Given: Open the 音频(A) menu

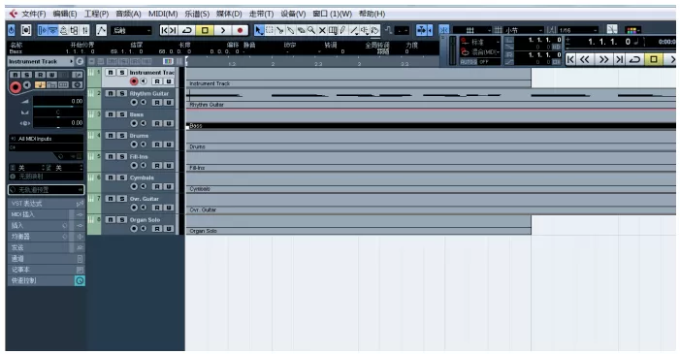Looking at the screenshot, I should point(128,14).
